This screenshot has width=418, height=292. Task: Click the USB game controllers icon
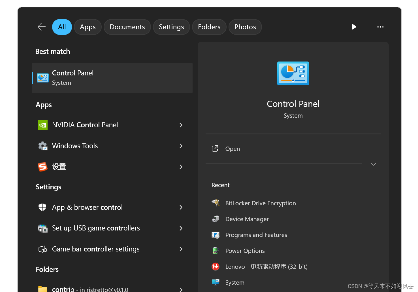pos(43,228)
